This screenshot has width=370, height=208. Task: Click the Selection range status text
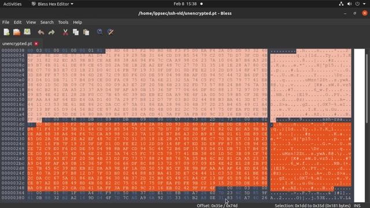pyautogui.click(x=313, y=206)
